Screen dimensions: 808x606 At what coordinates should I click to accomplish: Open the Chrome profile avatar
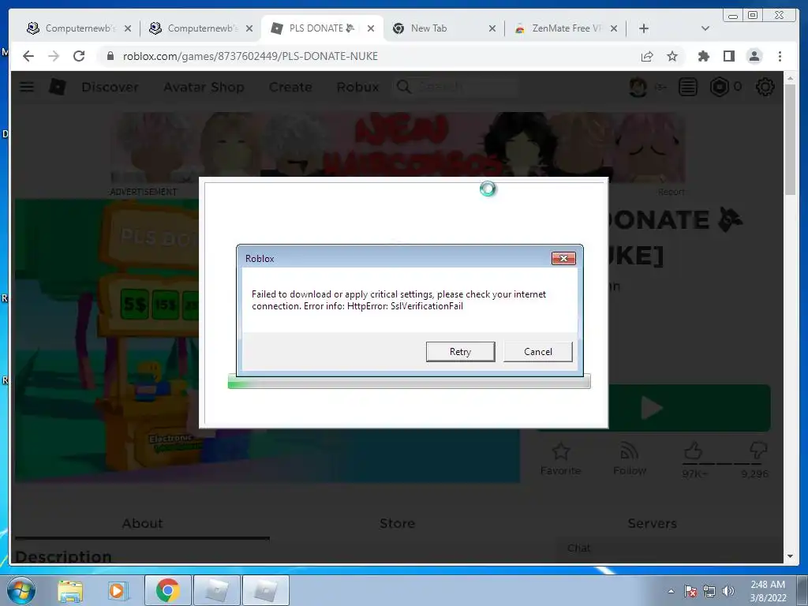point(754,56)
